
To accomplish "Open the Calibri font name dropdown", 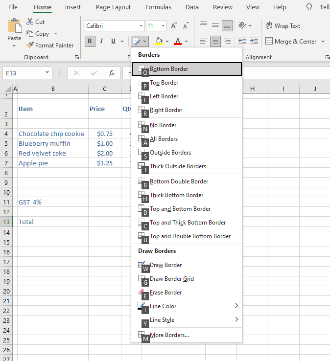I will [x=141, y=25].
